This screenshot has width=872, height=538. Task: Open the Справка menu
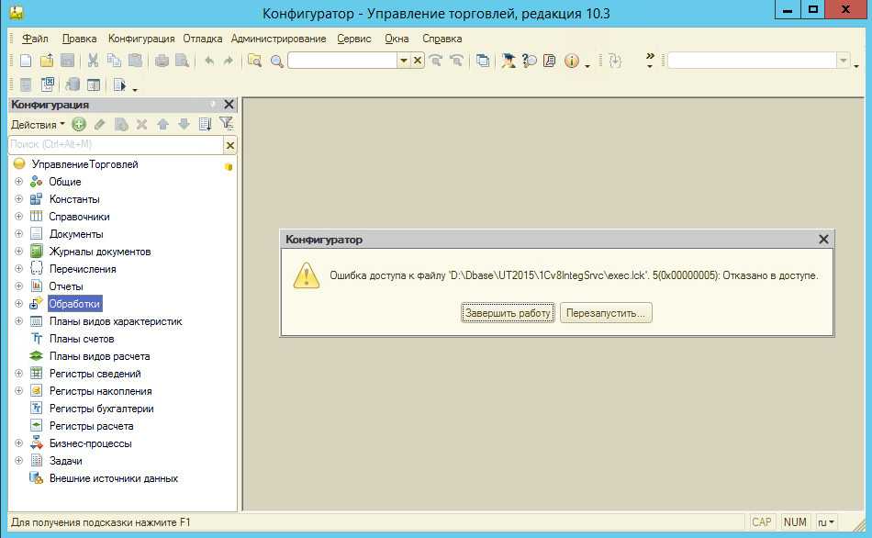[442, 39]
